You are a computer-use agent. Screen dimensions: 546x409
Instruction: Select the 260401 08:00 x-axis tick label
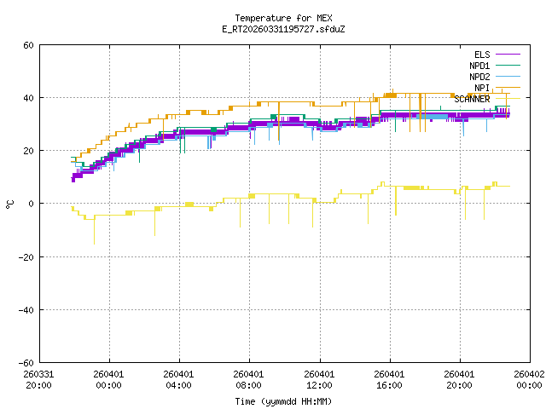click(x=248, y=379)
